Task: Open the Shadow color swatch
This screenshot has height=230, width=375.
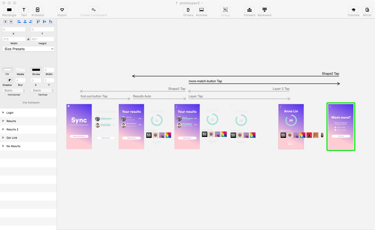Action: click(10, 80)
